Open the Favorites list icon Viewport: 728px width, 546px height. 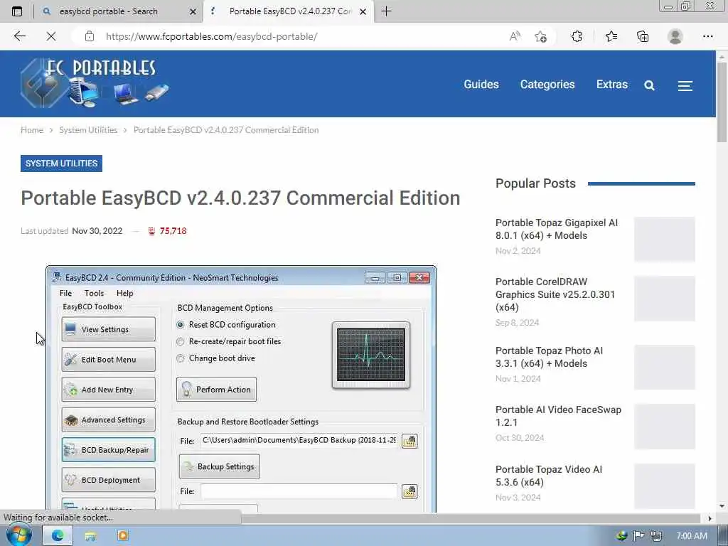[611, 36]
